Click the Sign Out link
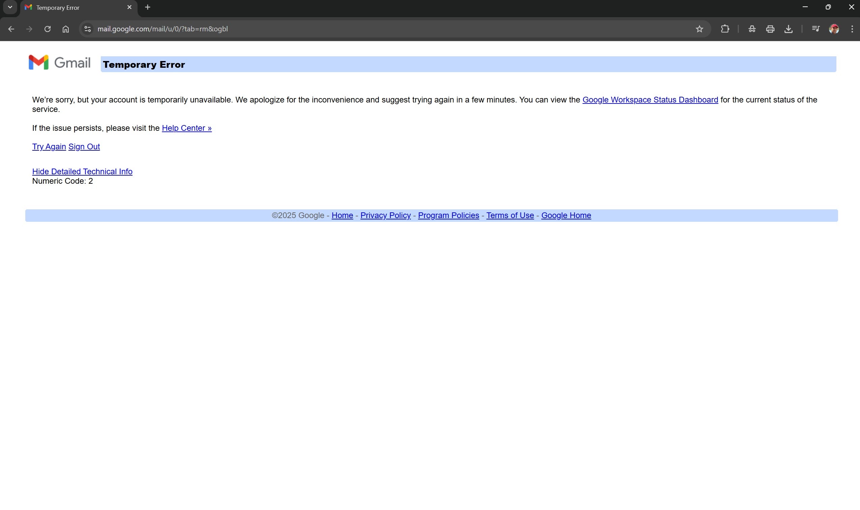The width and height of the screenshot is (860, 510). [x=84, y=147]
